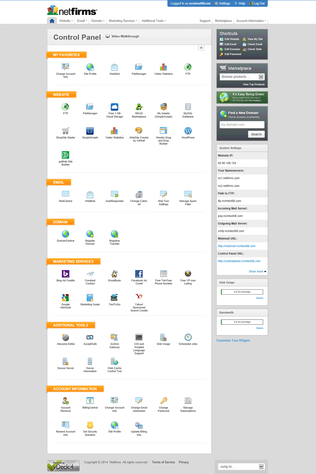Open Change Catch-All icon
Image resolution: width=316 pixels, height=474 pixels.
(139, 194)
